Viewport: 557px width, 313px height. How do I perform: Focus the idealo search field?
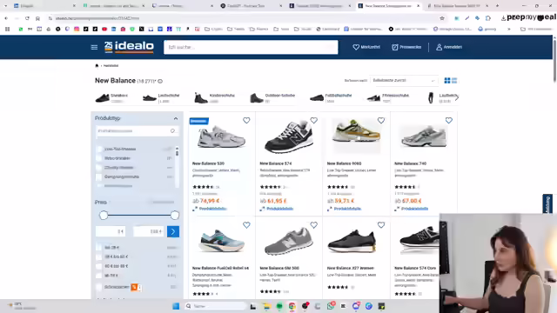point(251,47)
